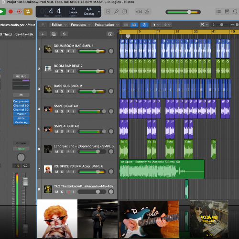
Task: Toggle input monitoring on SMPL 3 GUITAR
Action: click(73, 111)
